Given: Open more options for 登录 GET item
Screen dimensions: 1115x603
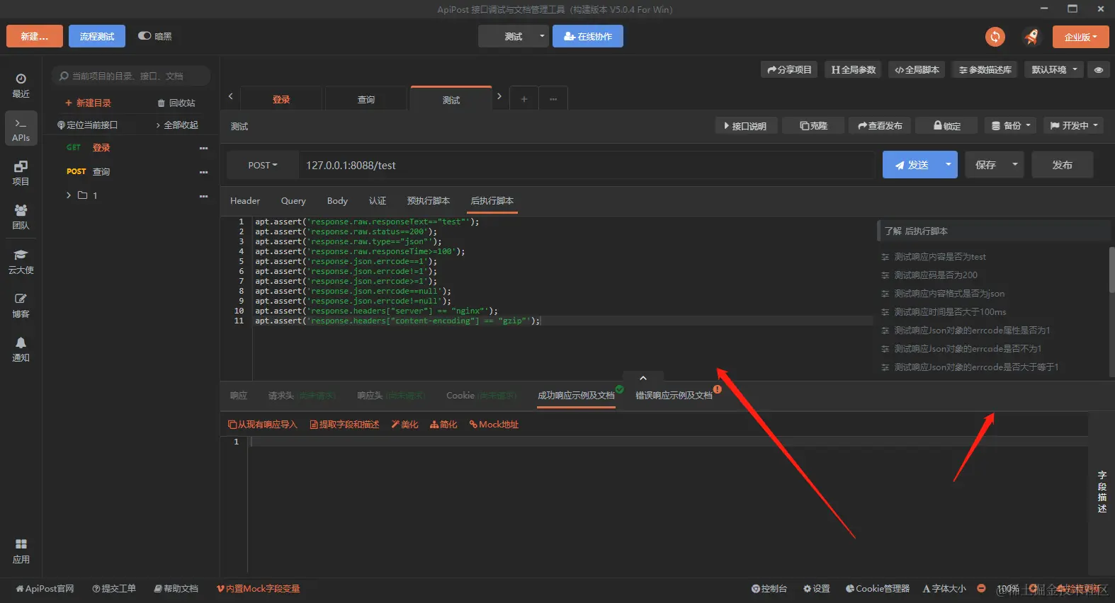Looking at the screenshot, I should coord(204,149).
